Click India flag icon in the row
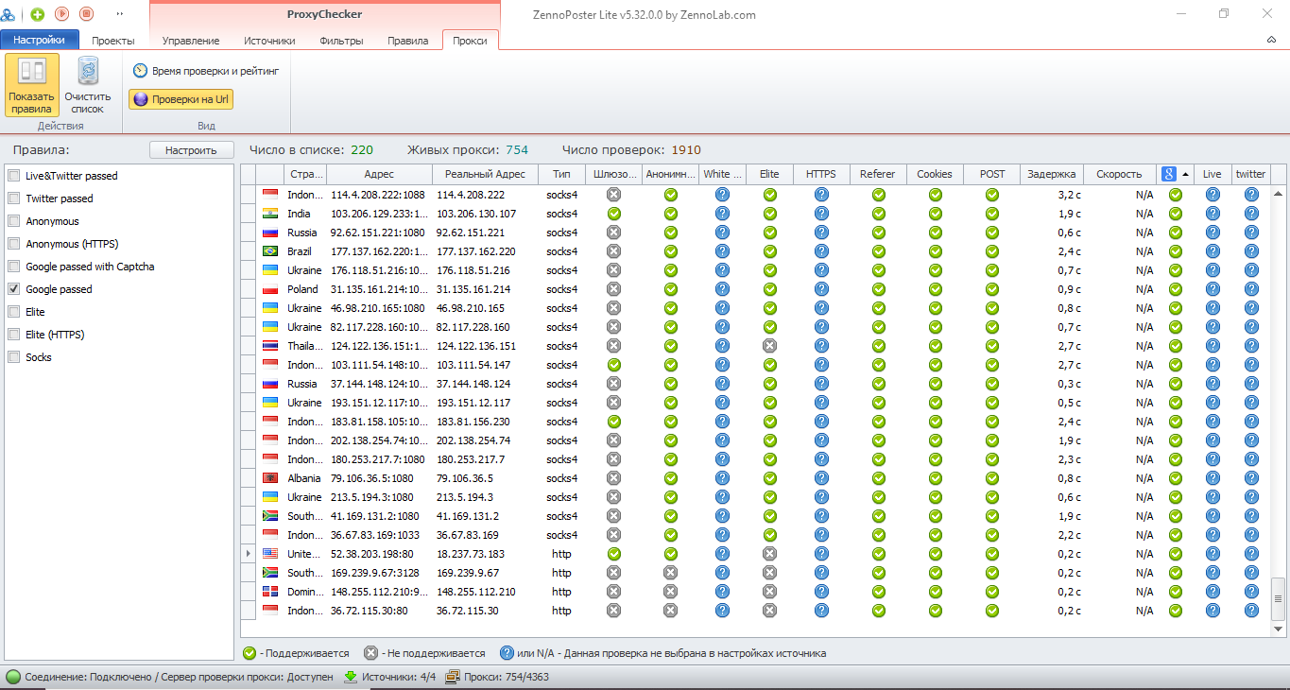The height and width of the screenshot is (690, 1290). (x=270, y=214)
